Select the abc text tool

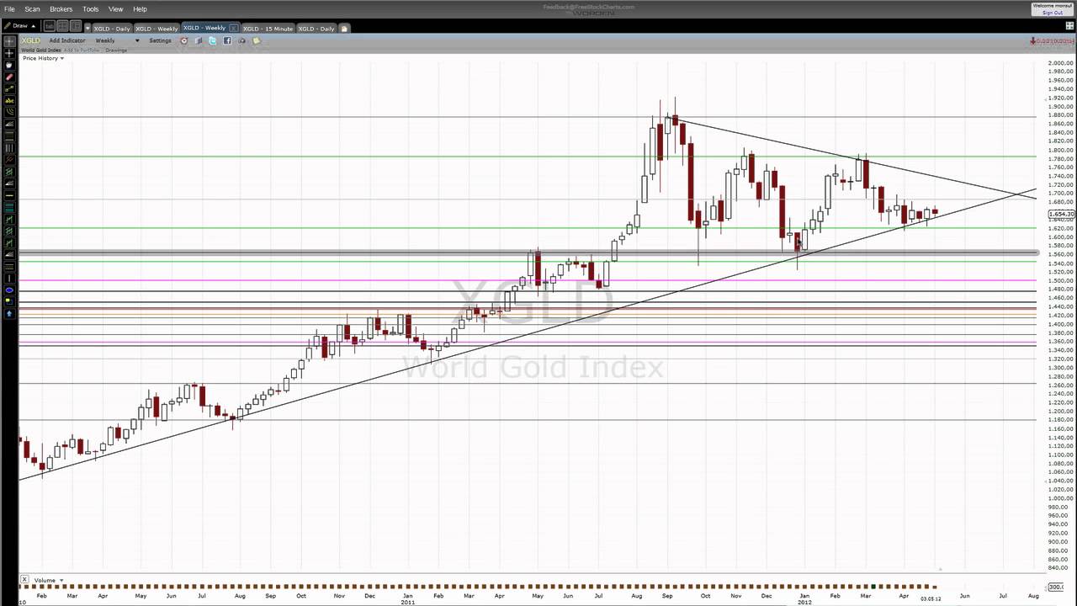point(9,100)
